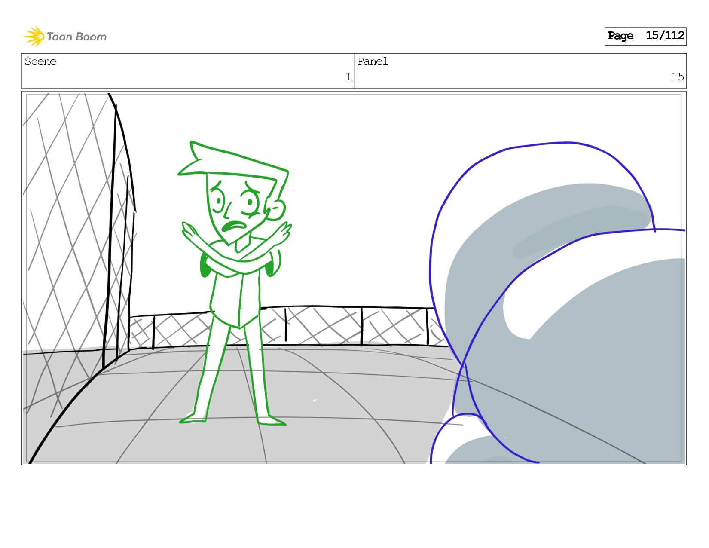Screen dimensions: 709x548
Task: Click the storyboard panel drawing thumbnail
Action: click(354, 278)
